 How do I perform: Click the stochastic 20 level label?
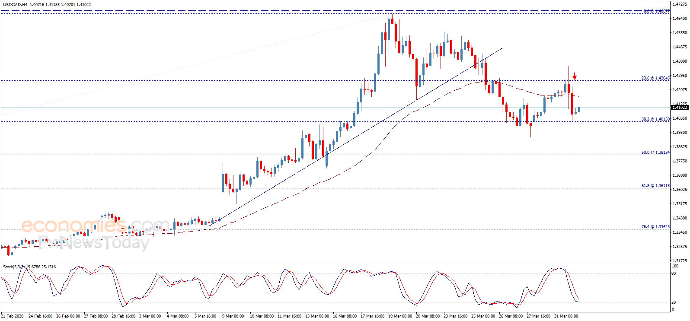pos(674,302)
